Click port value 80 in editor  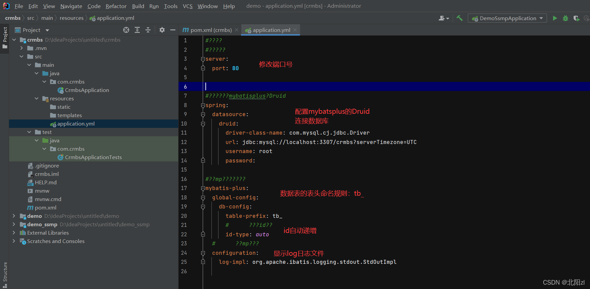[x=236, y=68]
